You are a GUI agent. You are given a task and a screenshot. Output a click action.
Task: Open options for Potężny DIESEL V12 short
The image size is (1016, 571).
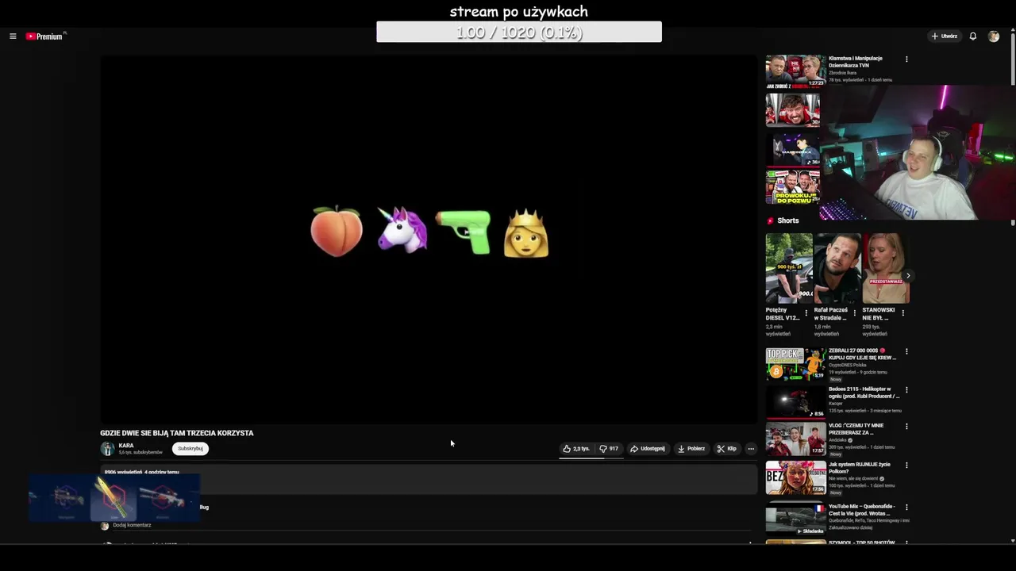[806, 313]
